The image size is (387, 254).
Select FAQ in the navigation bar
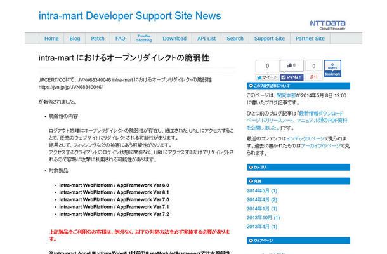click(120, 39)
